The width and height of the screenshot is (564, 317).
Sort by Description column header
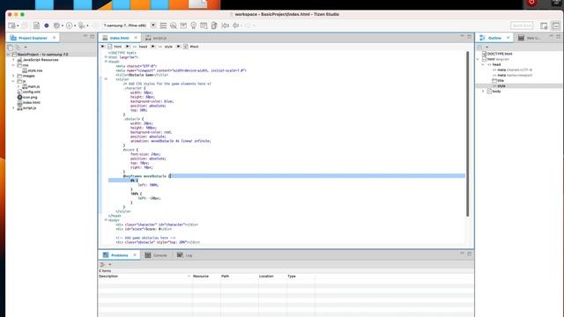pos(145,276)
